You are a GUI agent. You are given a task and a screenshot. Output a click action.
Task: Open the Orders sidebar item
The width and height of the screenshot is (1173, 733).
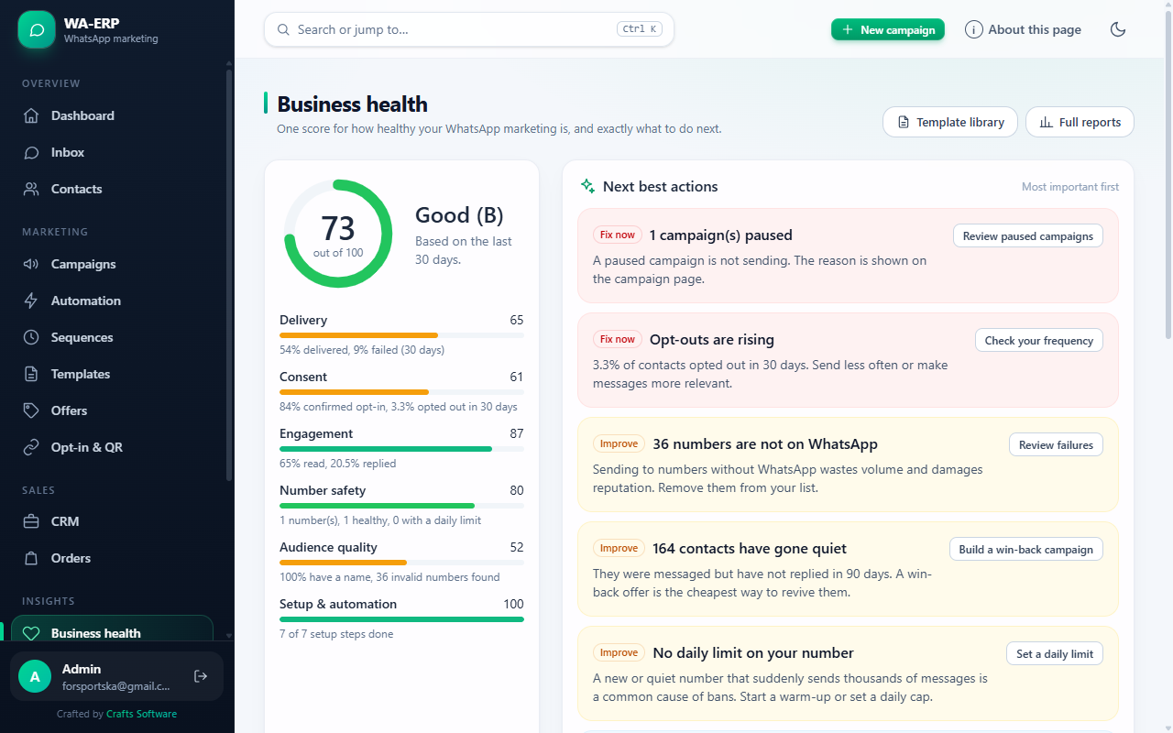pyautogui.click(x=114, y=558)
